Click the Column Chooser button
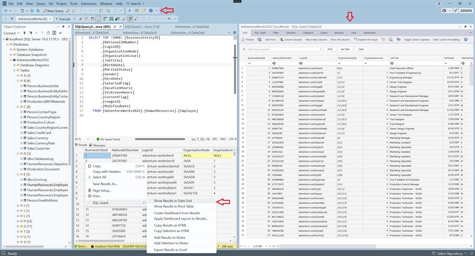Image resolution: width=475 pixels, height=256 pixels. (291, 40)
